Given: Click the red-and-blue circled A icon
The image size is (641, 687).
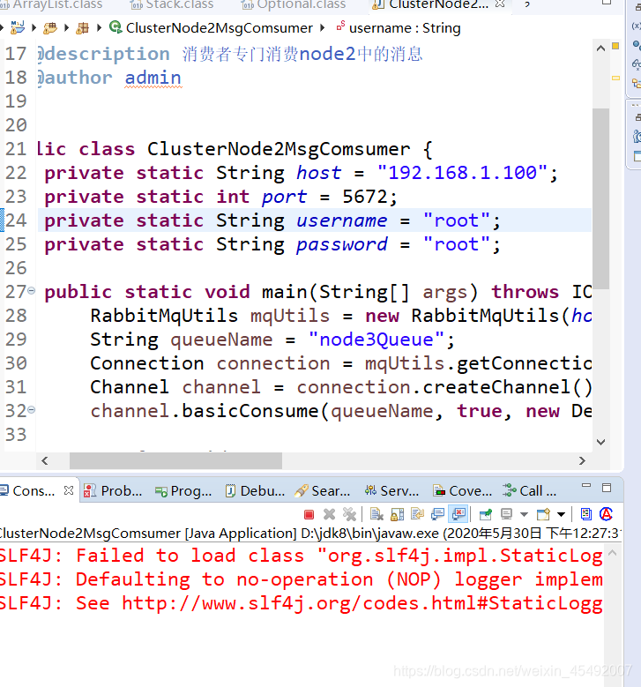Looking at the screenshot, I should 607,514.
